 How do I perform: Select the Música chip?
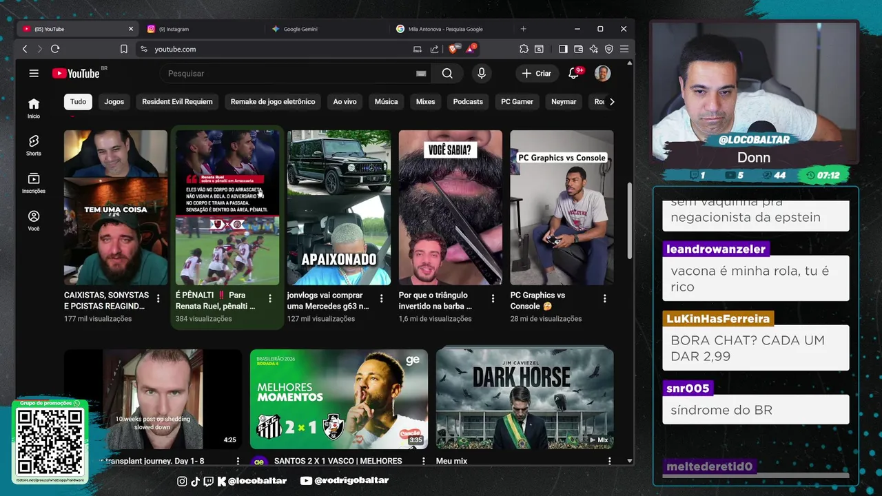coord(386,101)
